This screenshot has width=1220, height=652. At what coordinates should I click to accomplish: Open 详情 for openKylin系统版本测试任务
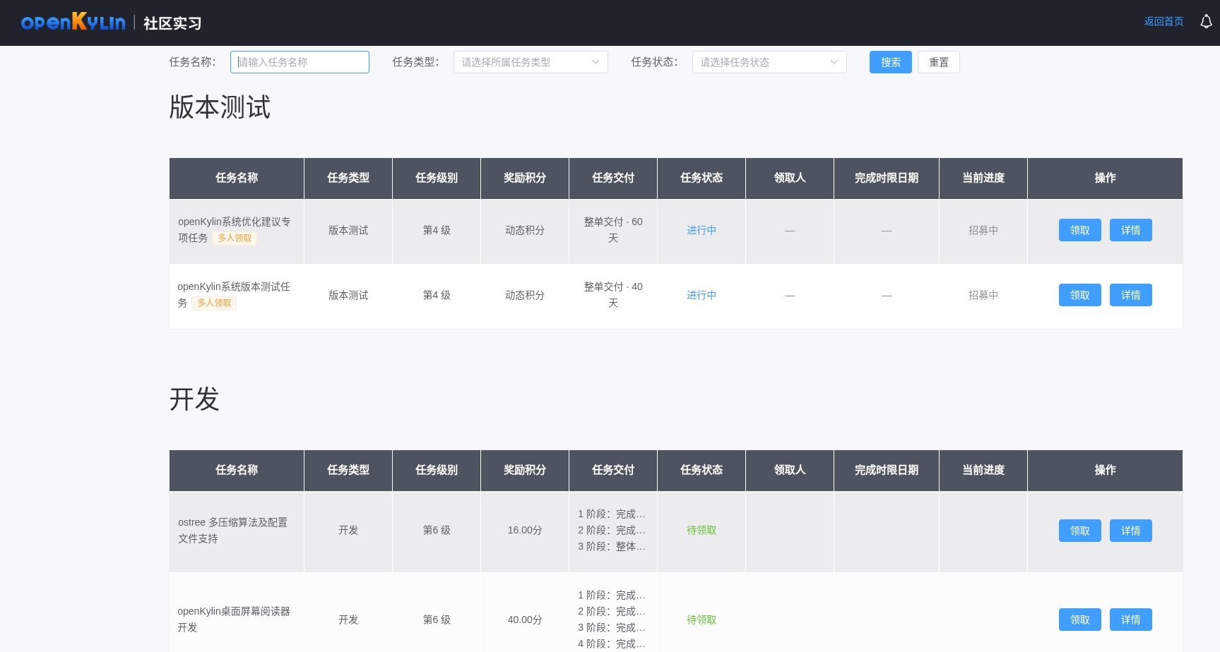pyautogui.click(x=1130, y=295)
